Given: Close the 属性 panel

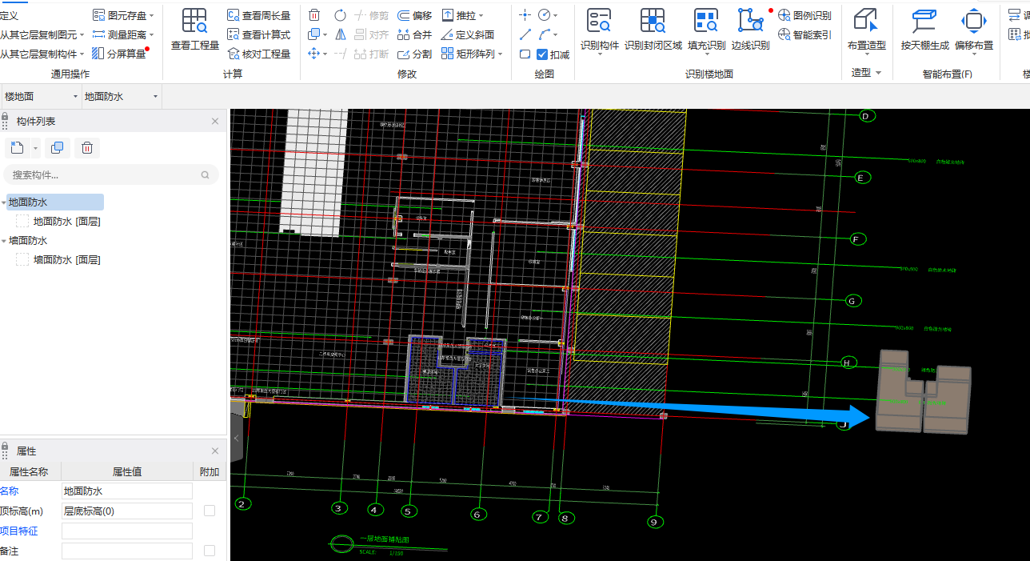Looking at the screenshot, I should (x=214, y=451).
